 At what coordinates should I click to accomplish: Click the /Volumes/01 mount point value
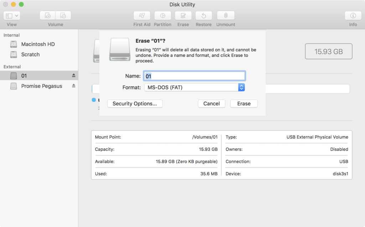pyautogui.click(x=205, y=137)
